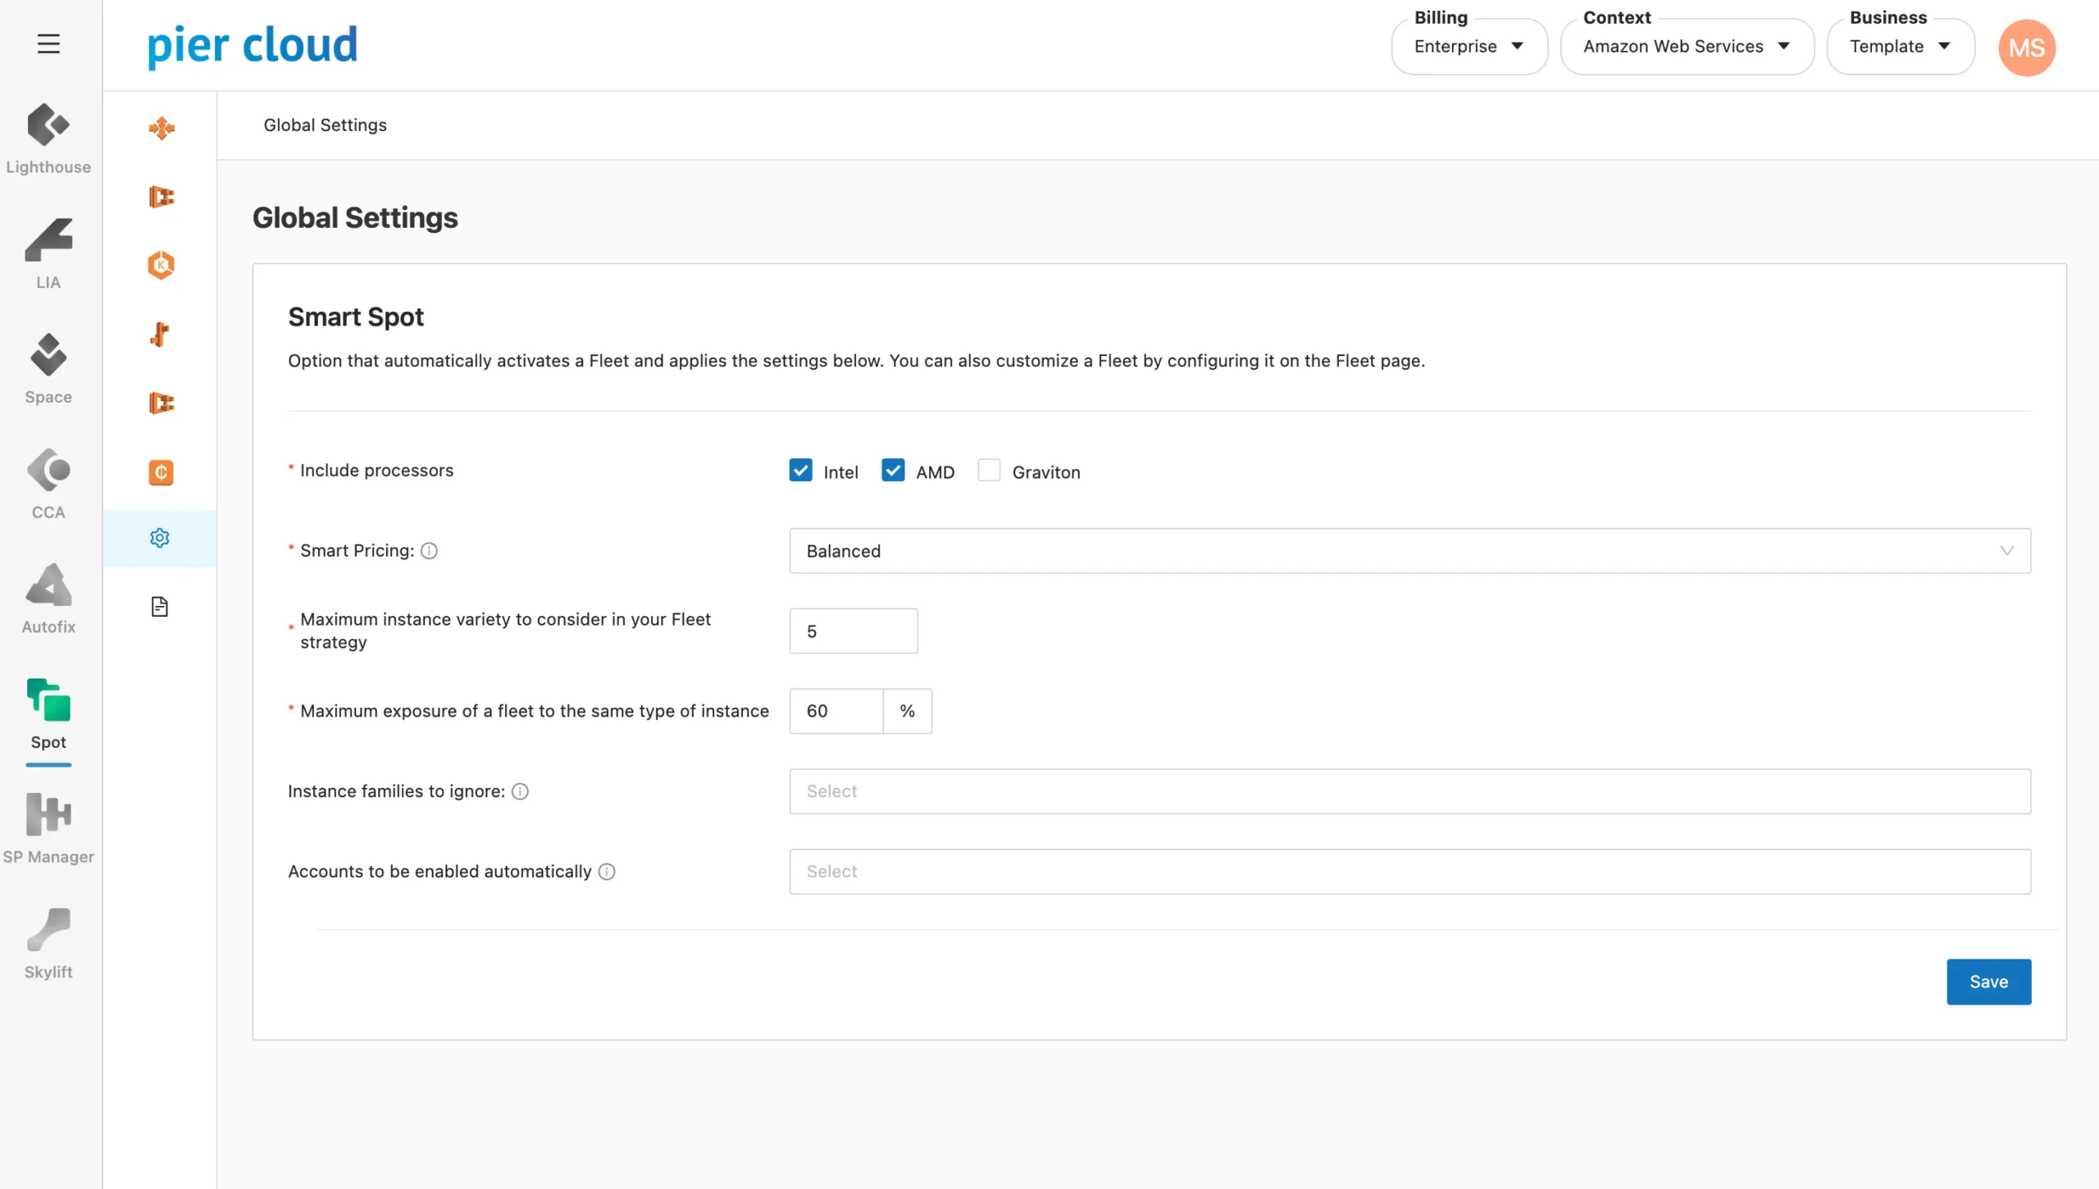Open the Billing Enterprise dropdown
Image resolution: width=2099 pixels, height=1189 pixels.
(1468, 47)
